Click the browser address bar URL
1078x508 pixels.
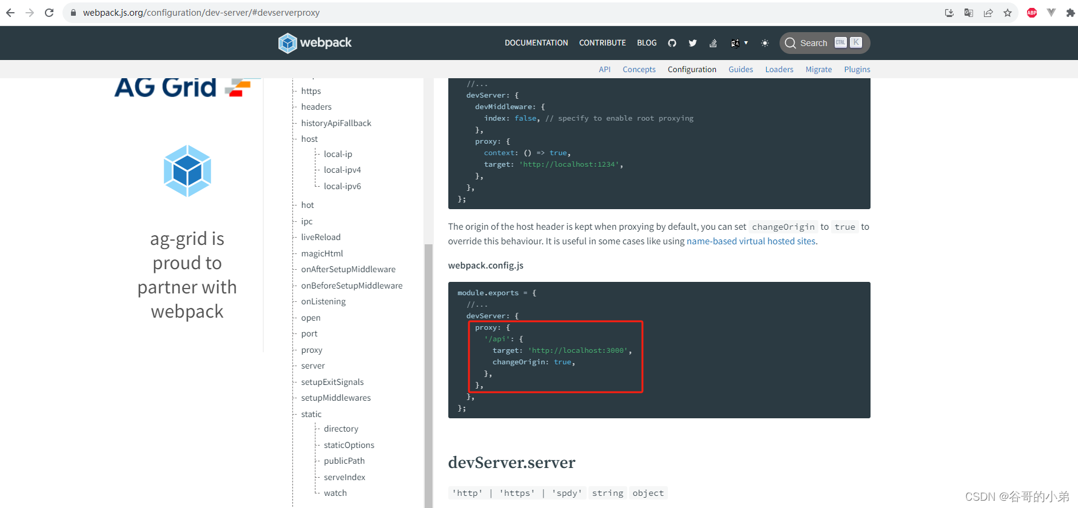tap(201, 13)
